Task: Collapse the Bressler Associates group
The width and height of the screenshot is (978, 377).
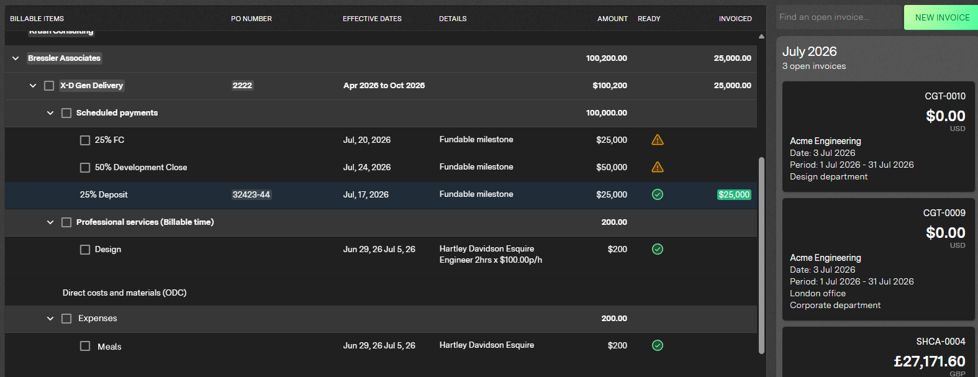Action: pyautogui.click(x=16, y=58)
